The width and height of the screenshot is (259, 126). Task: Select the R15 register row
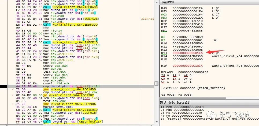coord(182,59)
